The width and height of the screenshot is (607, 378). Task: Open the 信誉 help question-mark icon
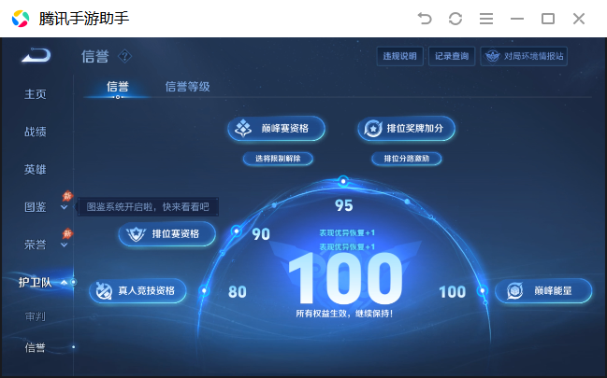pos(124,56)
